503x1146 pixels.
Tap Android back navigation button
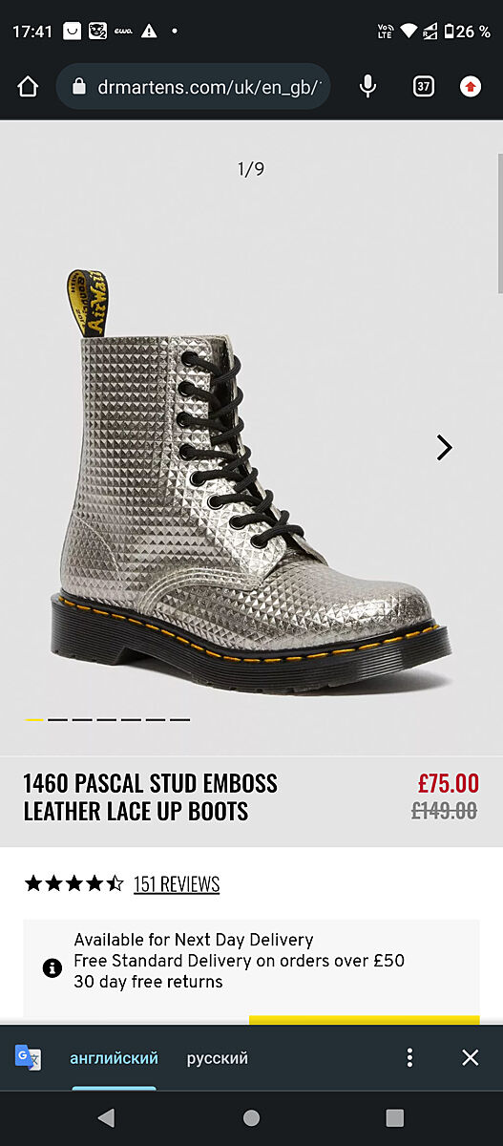[106, 1117]
